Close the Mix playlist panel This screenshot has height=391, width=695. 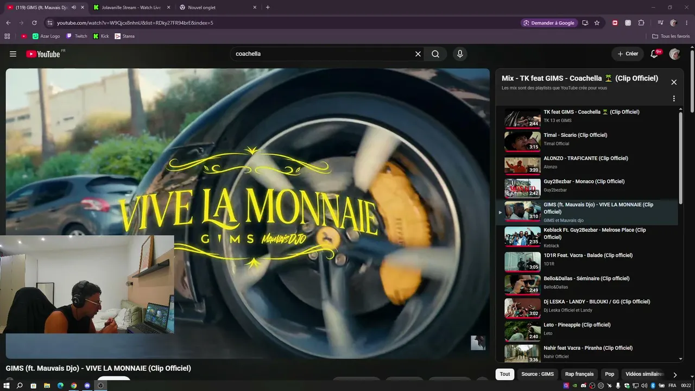(x=674, y=82)
